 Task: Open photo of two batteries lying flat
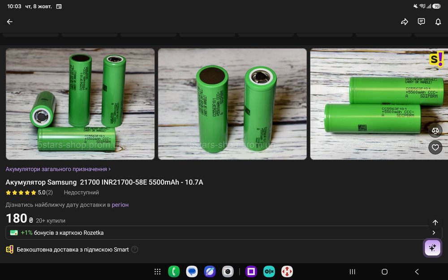(x=379, y=104)
